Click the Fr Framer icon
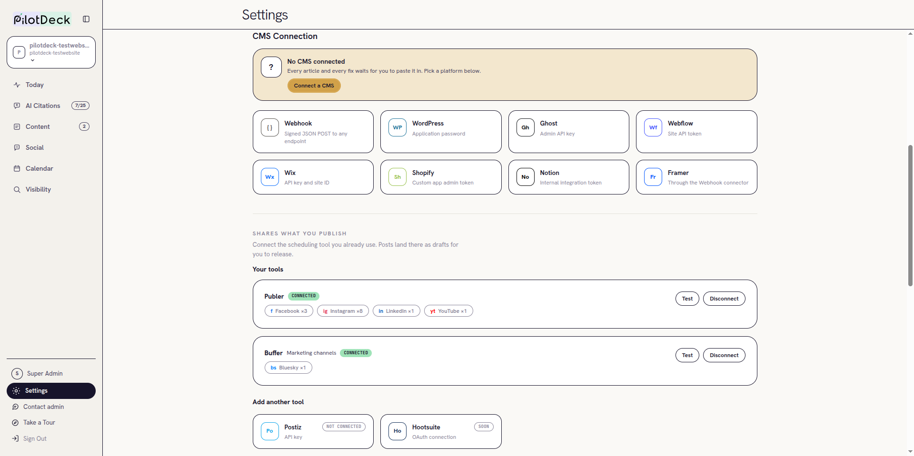 [653, 177]
